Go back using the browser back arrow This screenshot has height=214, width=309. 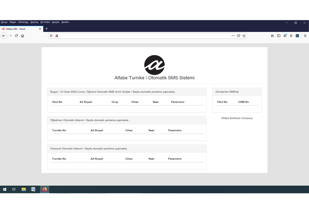(x=4, y=36)
